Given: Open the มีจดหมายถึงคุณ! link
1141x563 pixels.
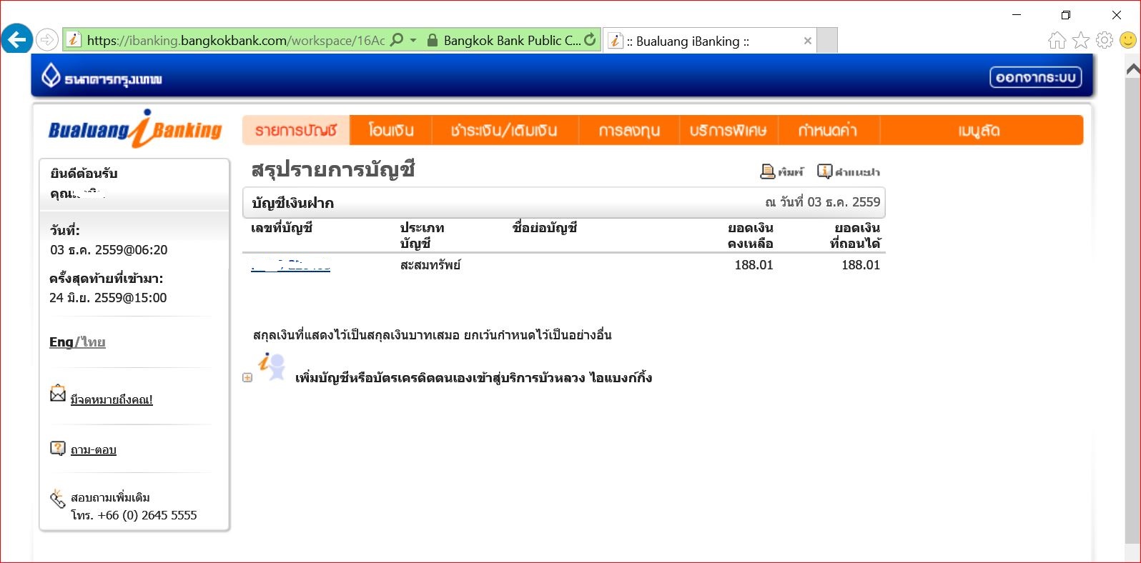Looking at the screenshot, I should click(112, 399).
